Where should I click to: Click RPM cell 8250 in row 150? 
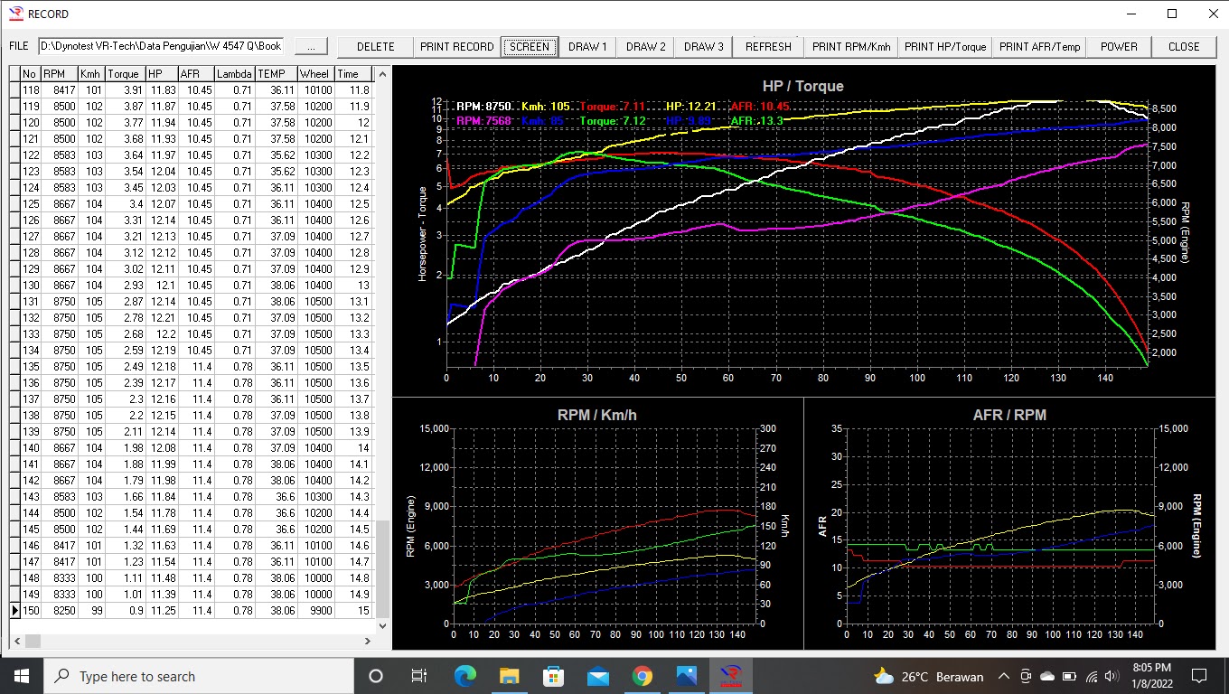[59, 611]
